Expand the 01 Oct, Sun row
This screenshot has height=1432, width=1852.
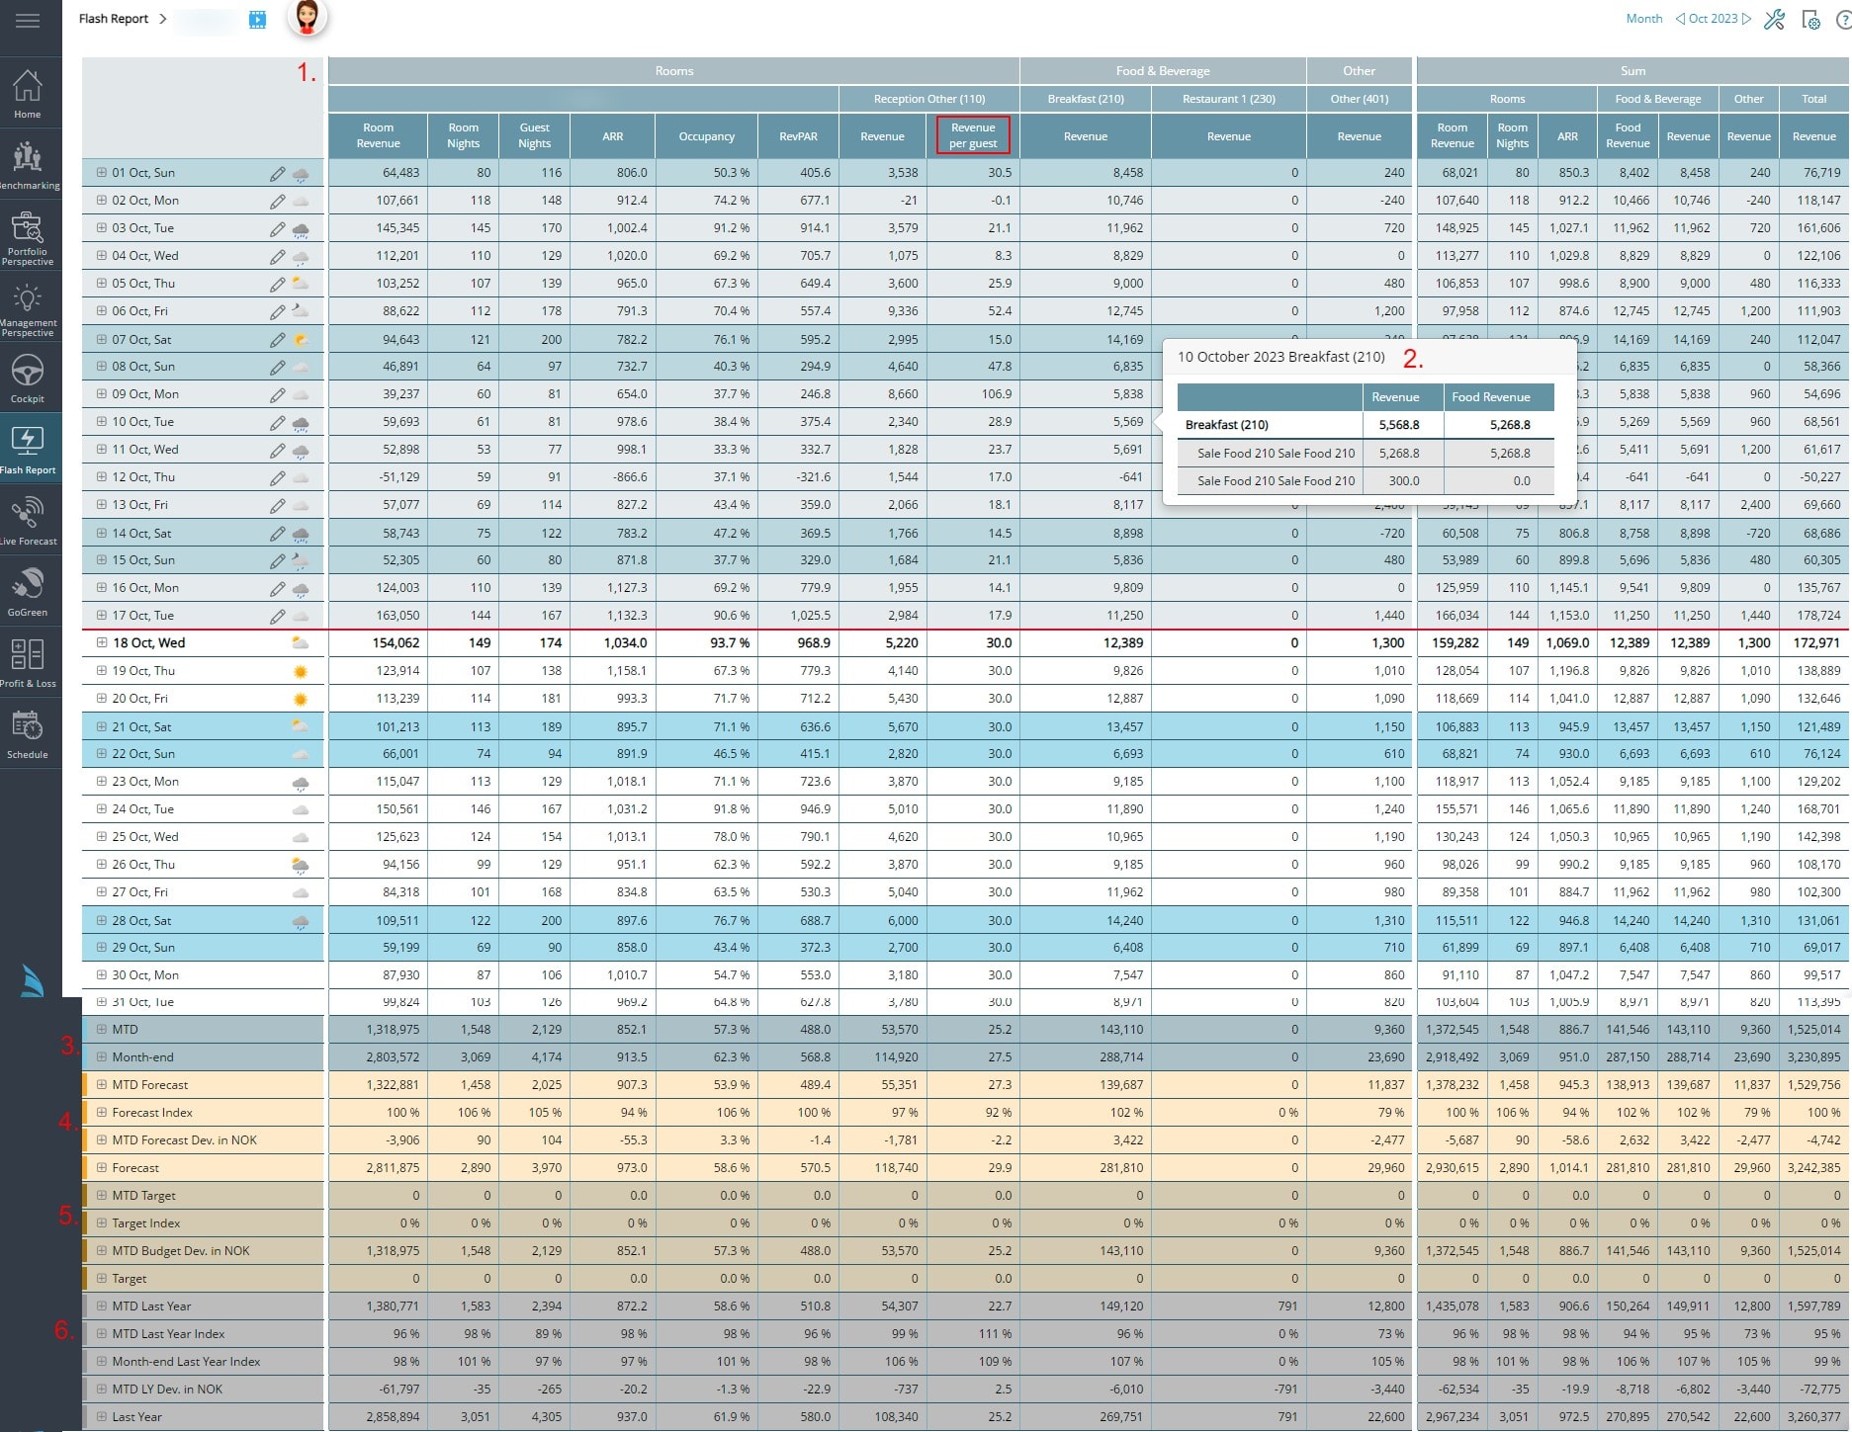(x=103, y=172)
